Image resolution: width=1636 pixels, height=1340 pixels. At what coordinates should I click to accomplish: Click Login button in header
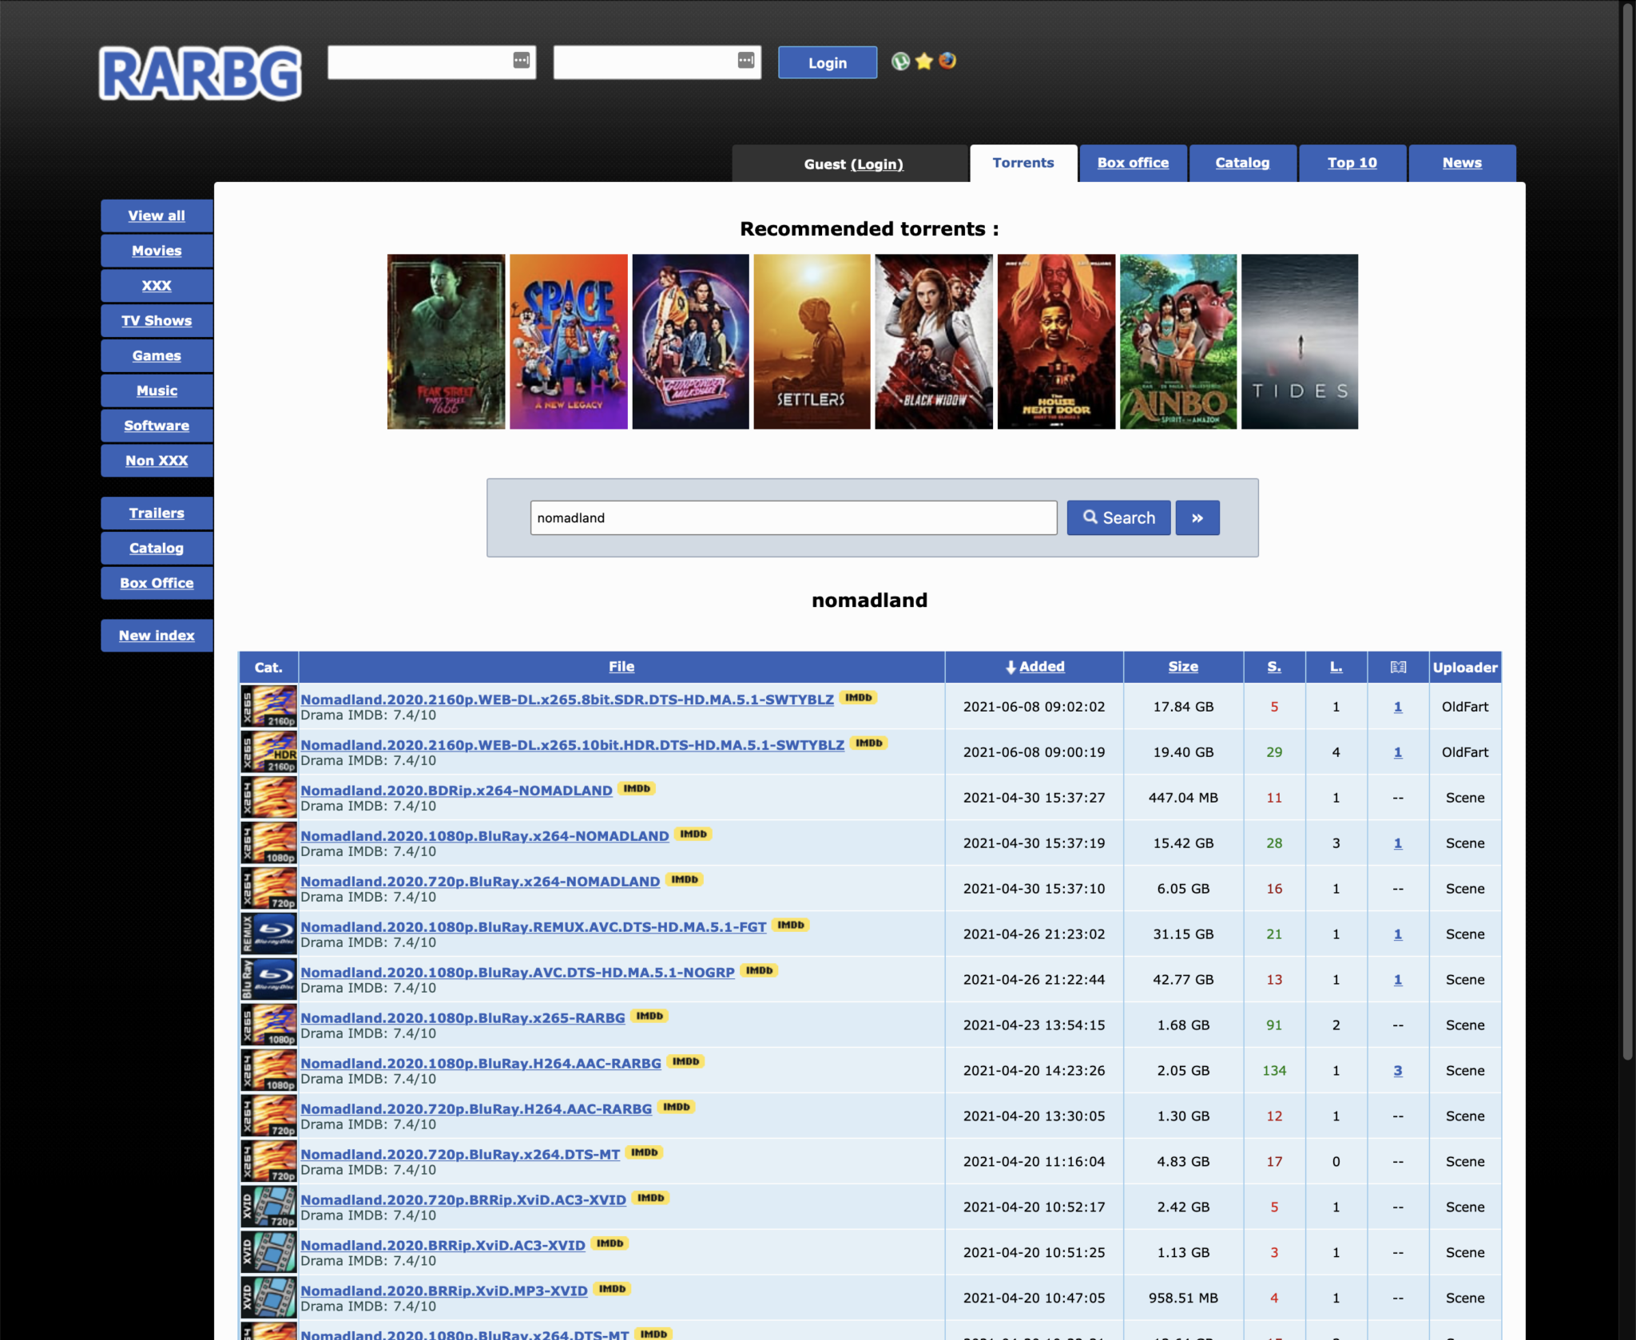tap(826, 61)
